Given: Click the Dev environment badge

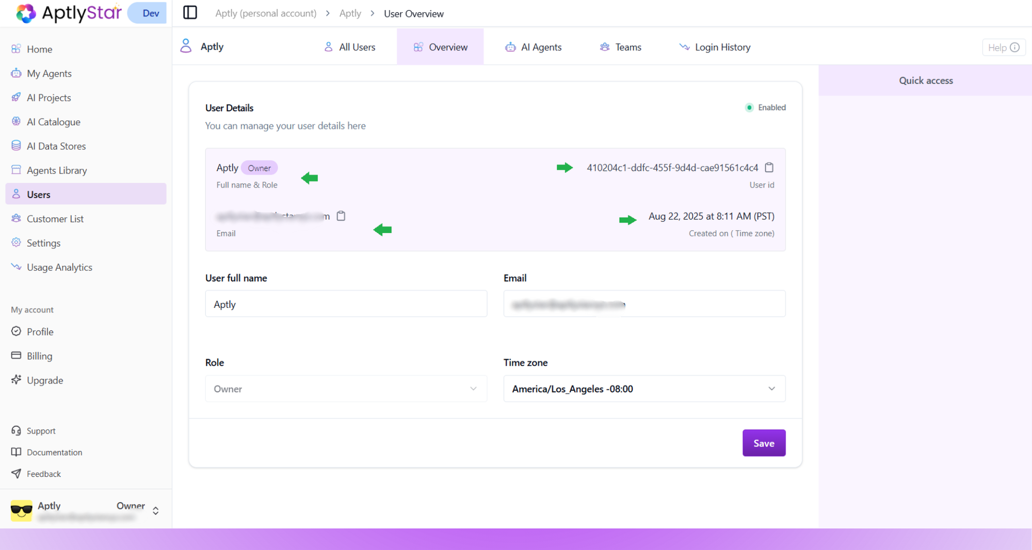Looking at the screenshot, I should point(148,13).
